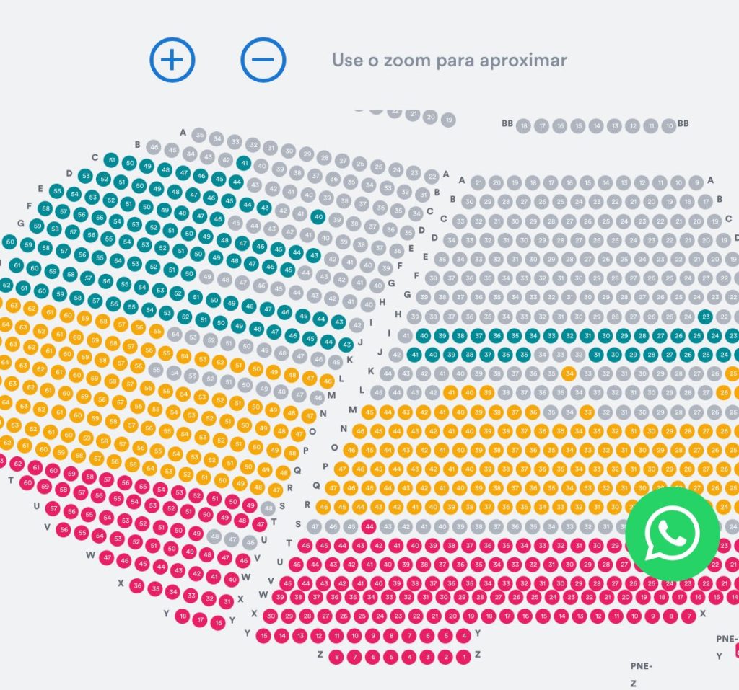Click gray seat 35 in row A

(x=199, y=136)
